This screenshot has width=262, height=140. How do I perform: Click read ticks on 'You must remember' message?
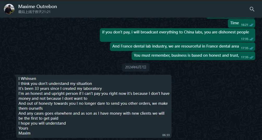(251, 57)
